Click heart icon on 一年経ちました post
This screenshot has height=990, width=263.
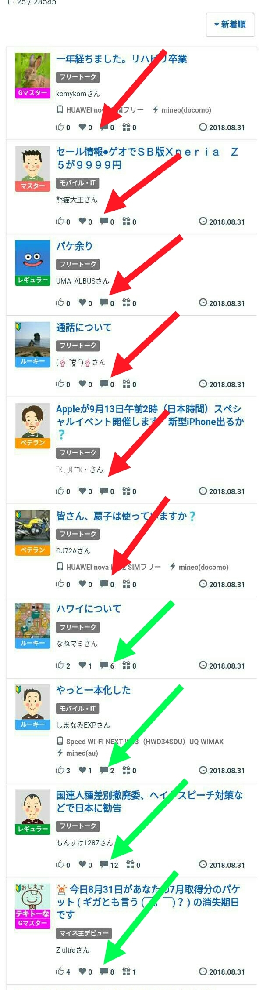(82, 127)
